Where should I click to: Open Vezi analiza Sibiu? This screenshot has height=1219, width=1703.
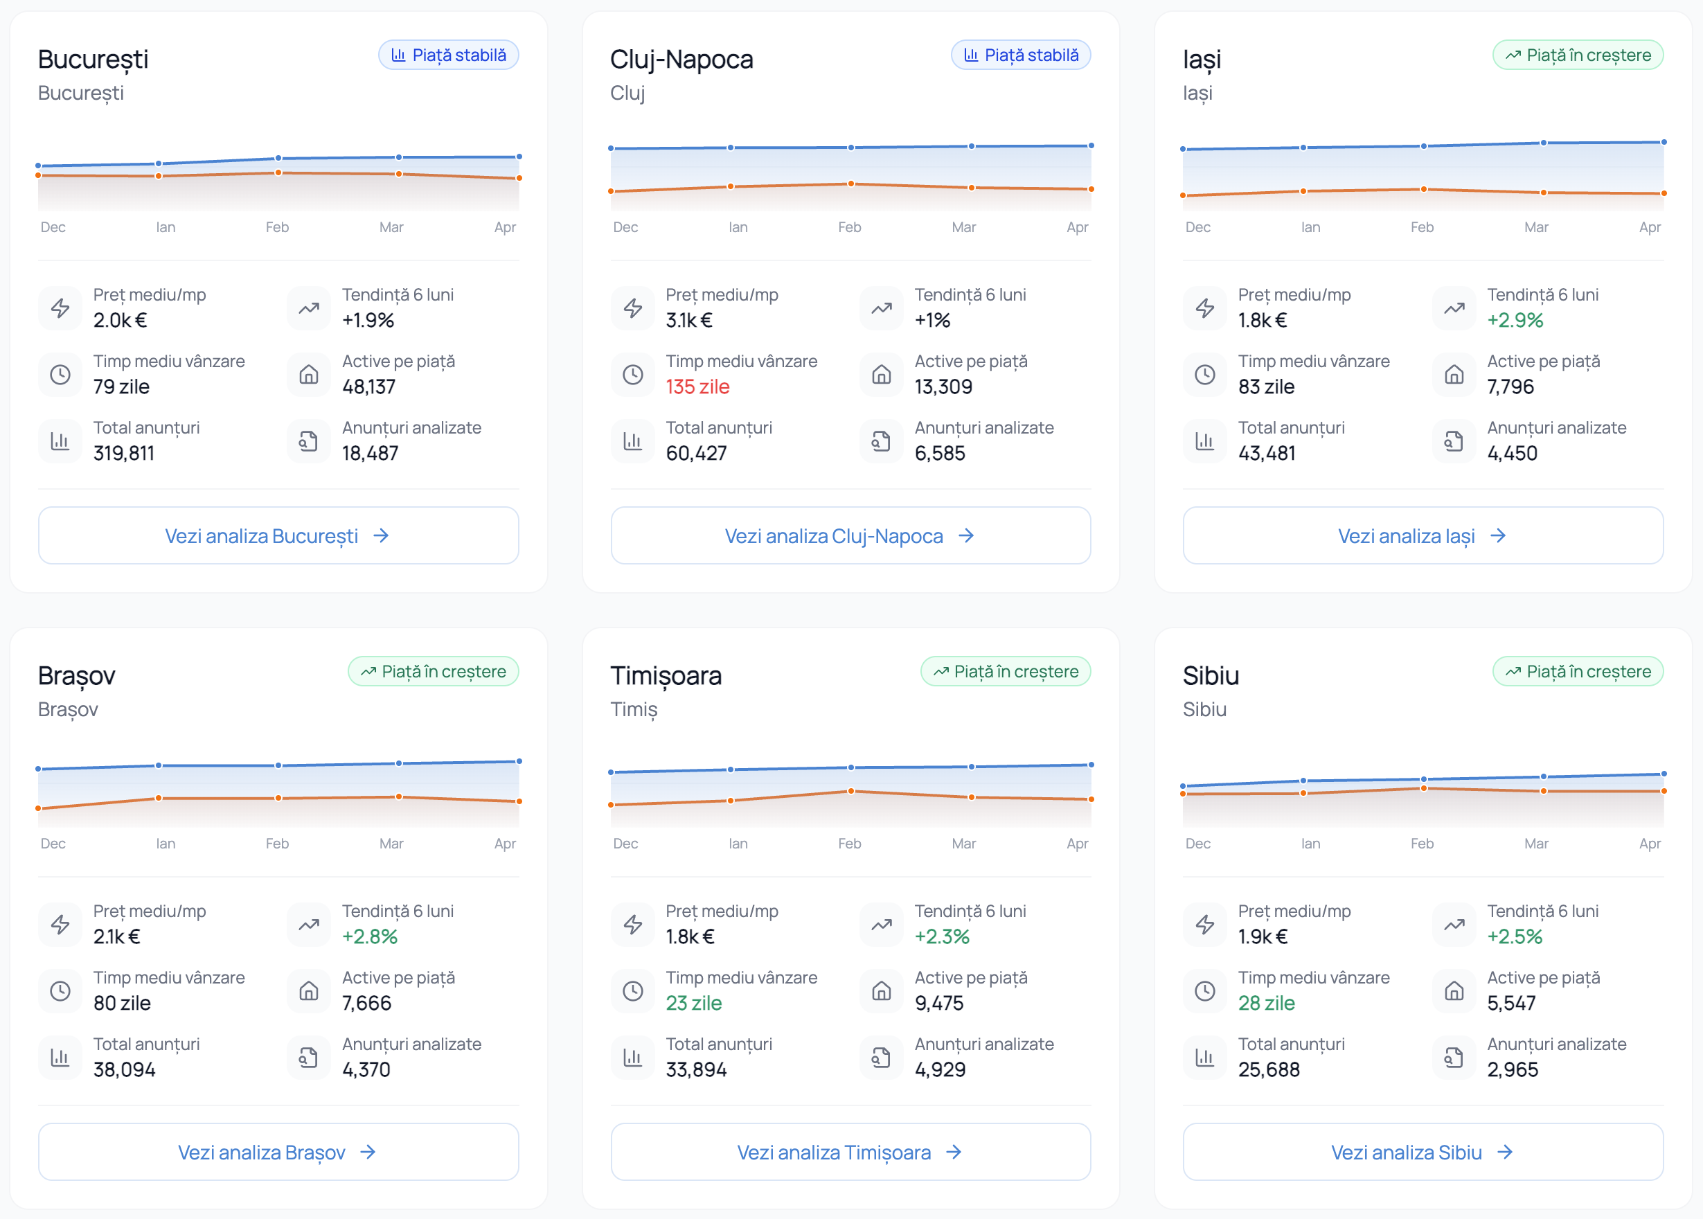tap(1423, 1151)
